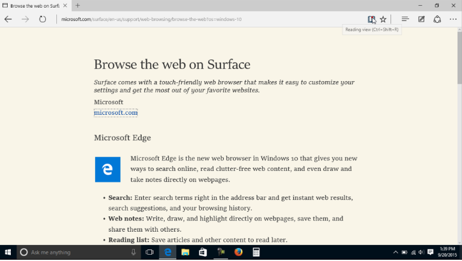Add page to favorites with star icon
This screenshot has height=261, width=462.
383,19
